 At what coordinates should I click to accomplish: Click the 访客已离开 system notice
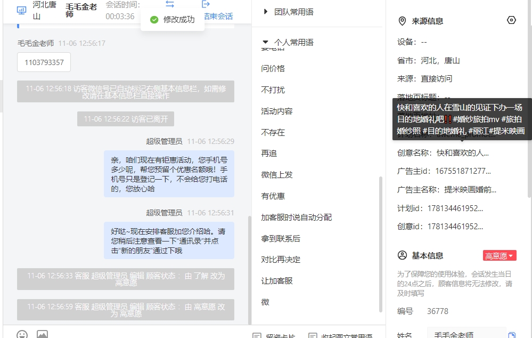pos(126,119)
